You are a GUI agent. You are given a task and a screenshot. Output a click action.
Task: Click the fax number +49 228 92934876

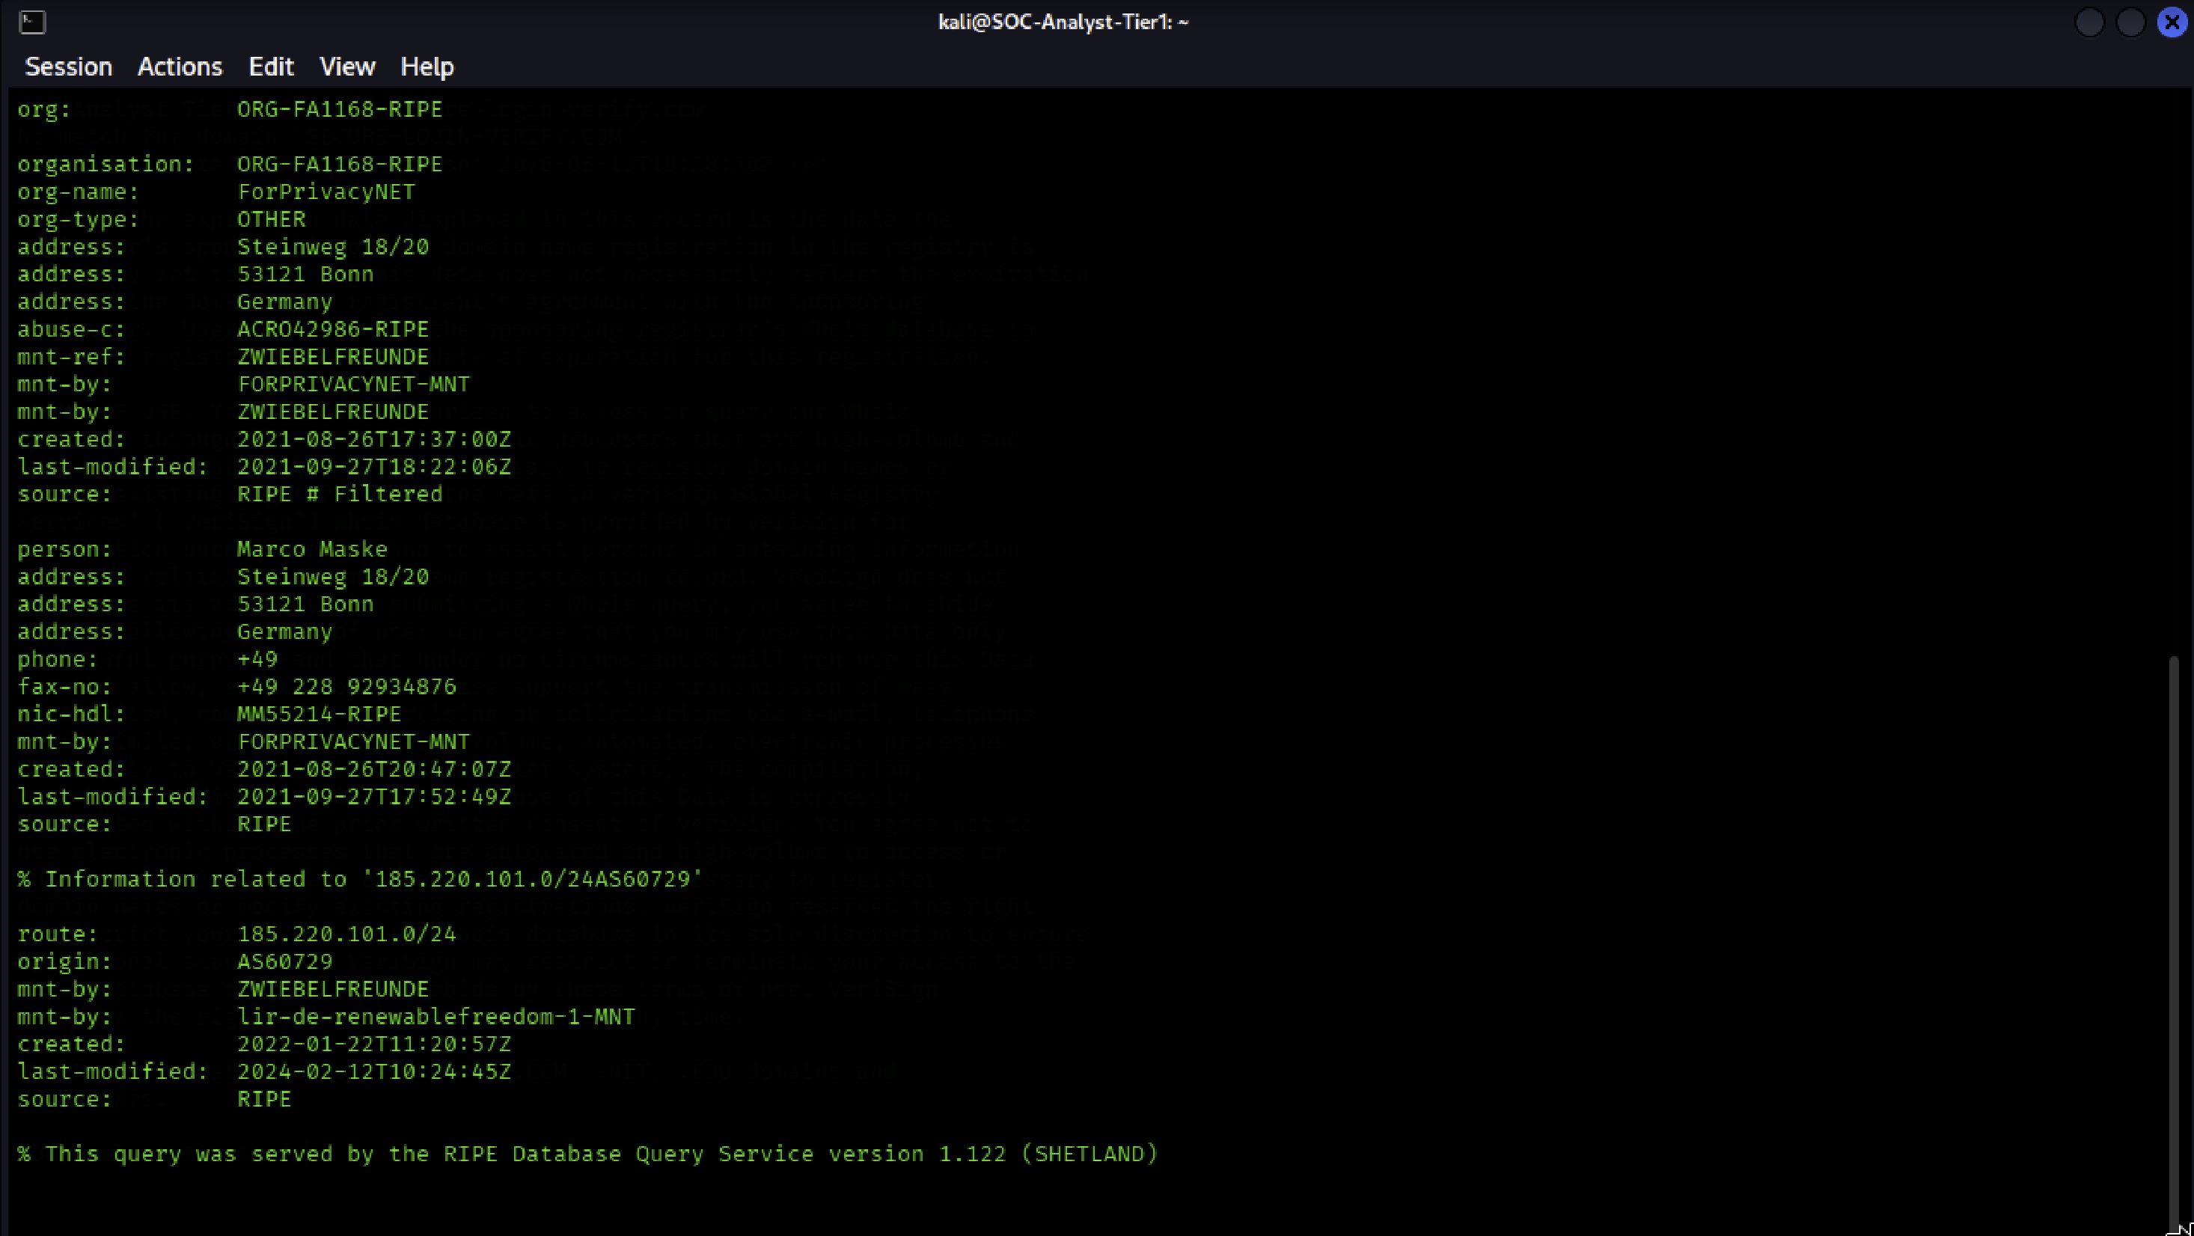[346, 687]
